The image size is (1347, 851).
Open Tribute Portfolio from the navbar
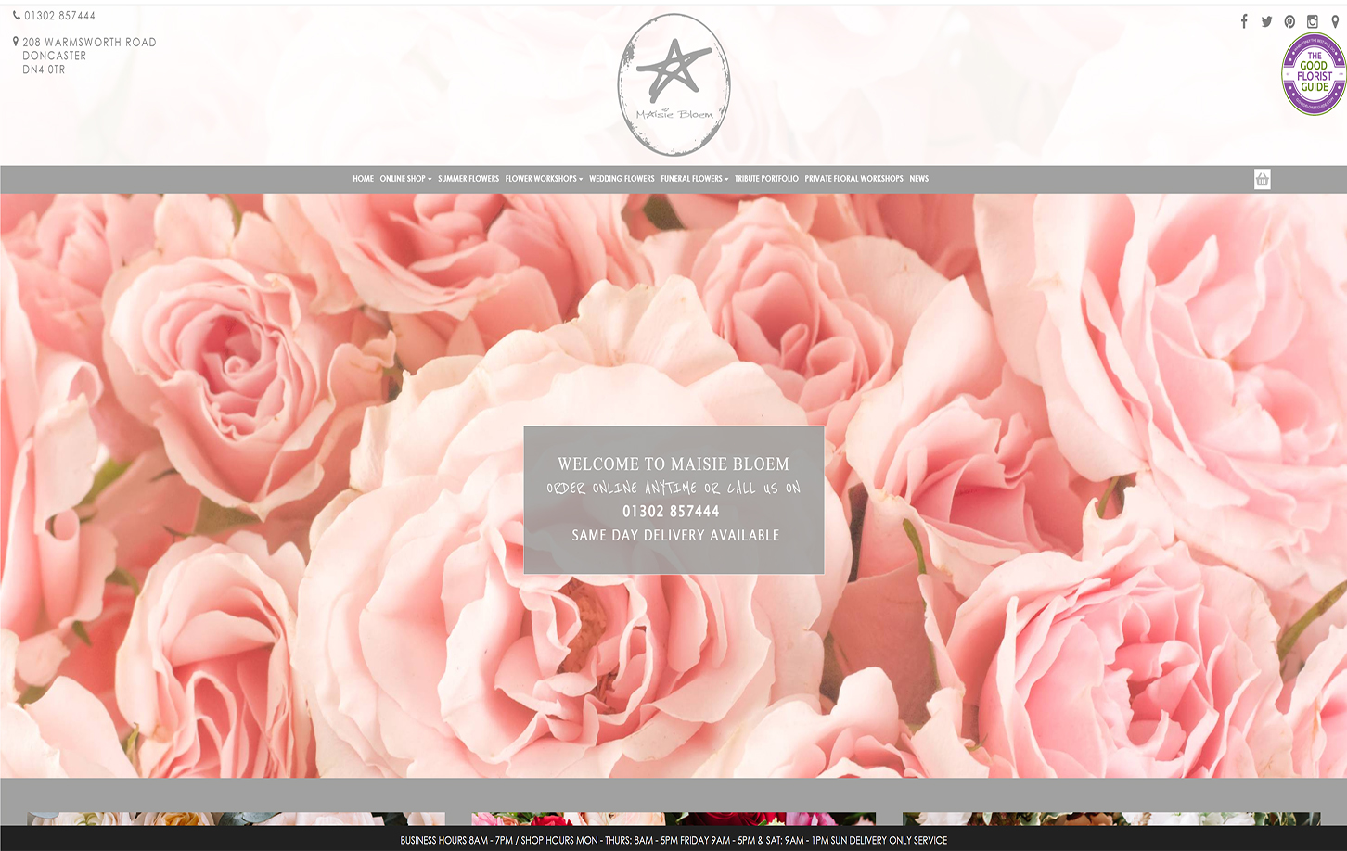[x=766, y=179]
